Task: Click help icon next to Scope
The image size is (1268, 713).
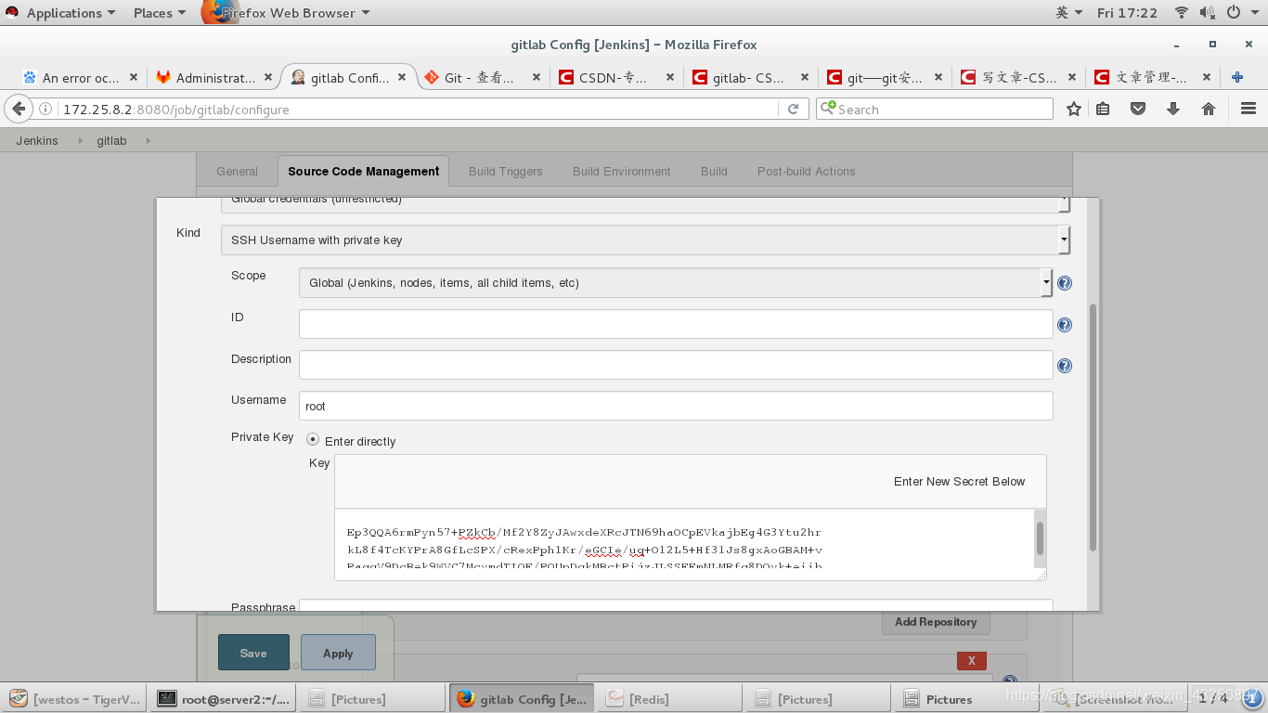Action: point(1065,283)
